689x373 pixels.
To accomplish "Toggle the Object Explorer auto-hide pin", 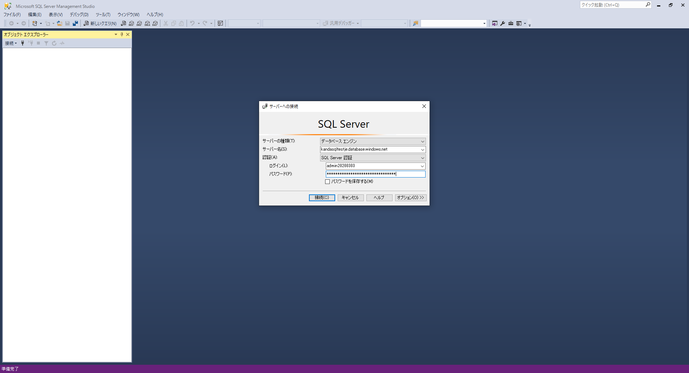I will pos(122,34).
